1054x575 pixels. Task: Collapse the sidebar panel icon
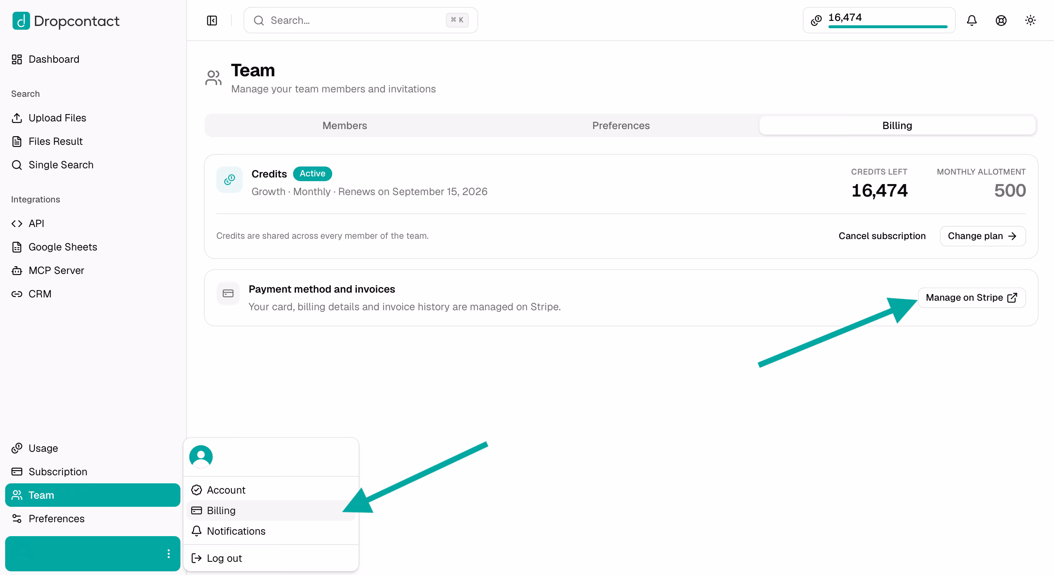point(212,21)
